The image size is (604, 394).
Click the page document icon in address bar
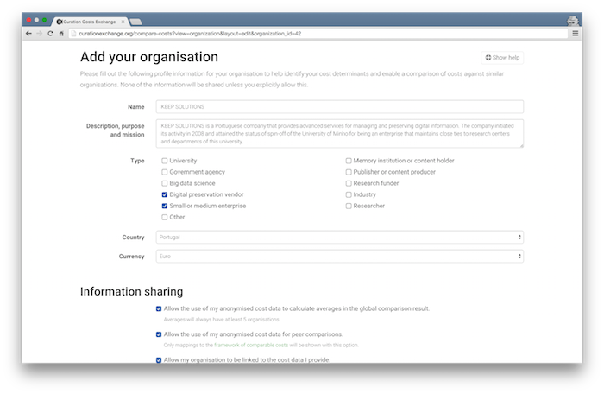coord(74,34)
